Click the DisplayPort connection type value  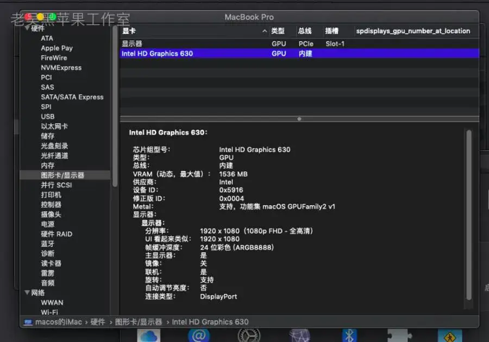218,296
